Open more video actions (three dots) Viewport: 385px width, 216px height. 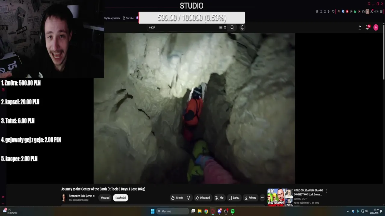coord(262,198)
